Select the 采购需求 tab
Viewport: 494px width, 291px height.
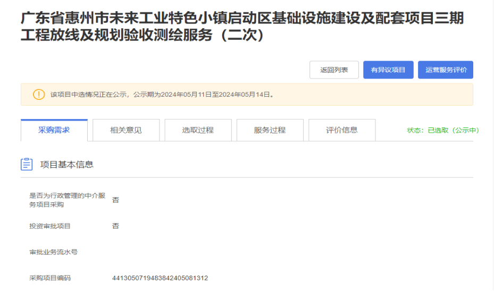pyautogui.click(x=54, y=130)
